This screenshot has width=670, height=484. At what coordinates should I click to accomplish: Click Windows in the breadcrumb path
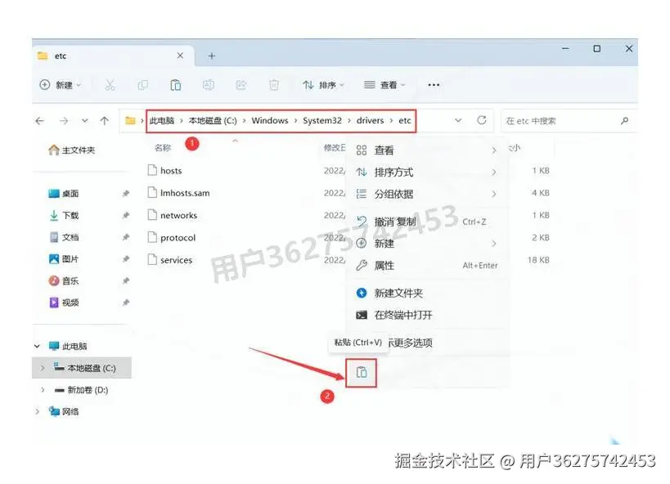[270, 120]
